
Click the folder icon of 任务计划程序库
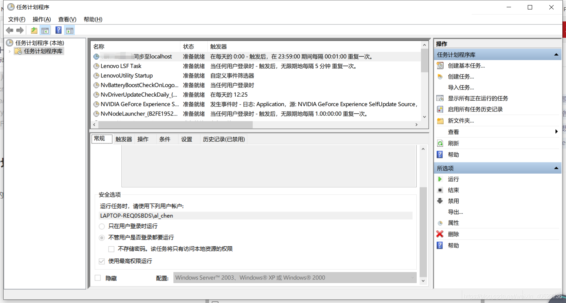[18, 51]
